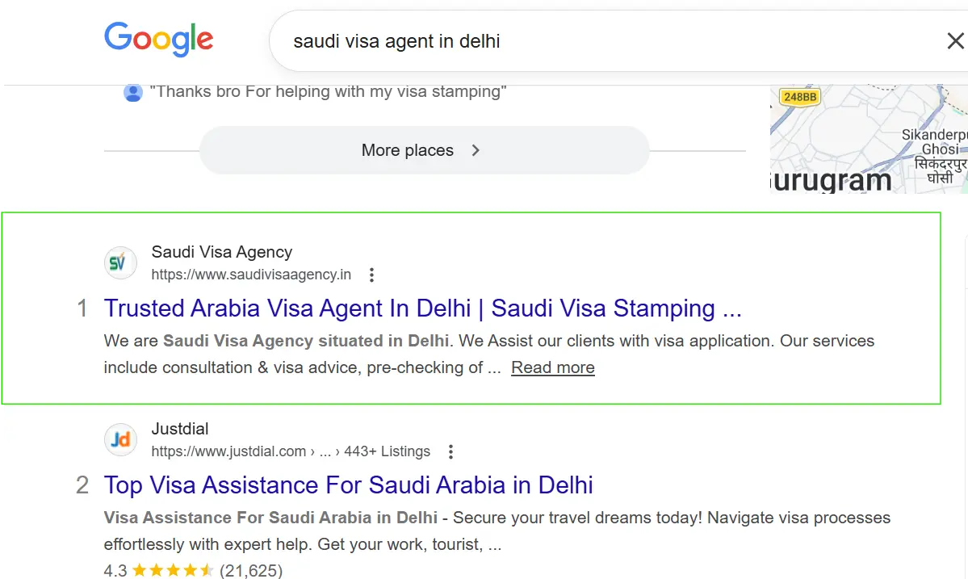This screenshot has width=968, height=579.
Task: Click the Justdial favicon icon
Action: coord(120,440)
